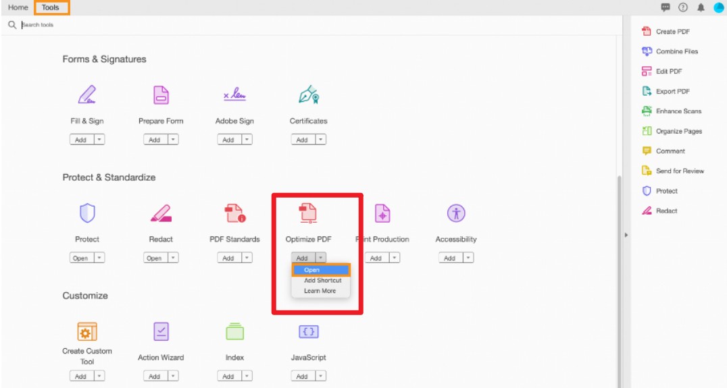Click the notifications bell icon
The image size is (727, 388).
click(701, 7)
